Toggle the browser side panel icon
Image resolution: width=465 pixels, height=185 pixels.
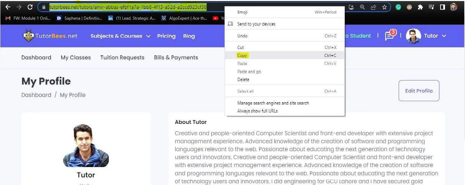442,7
